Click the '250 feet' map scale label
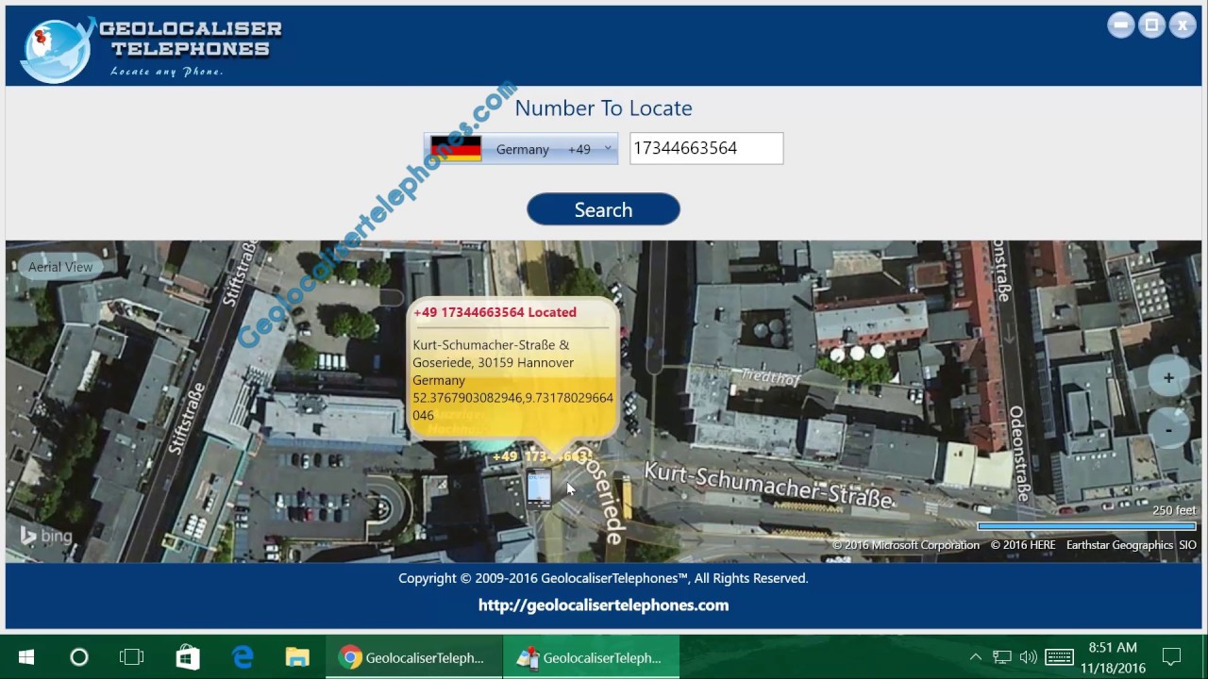This screenshot has height=679, width=1208. (1174, 510)
